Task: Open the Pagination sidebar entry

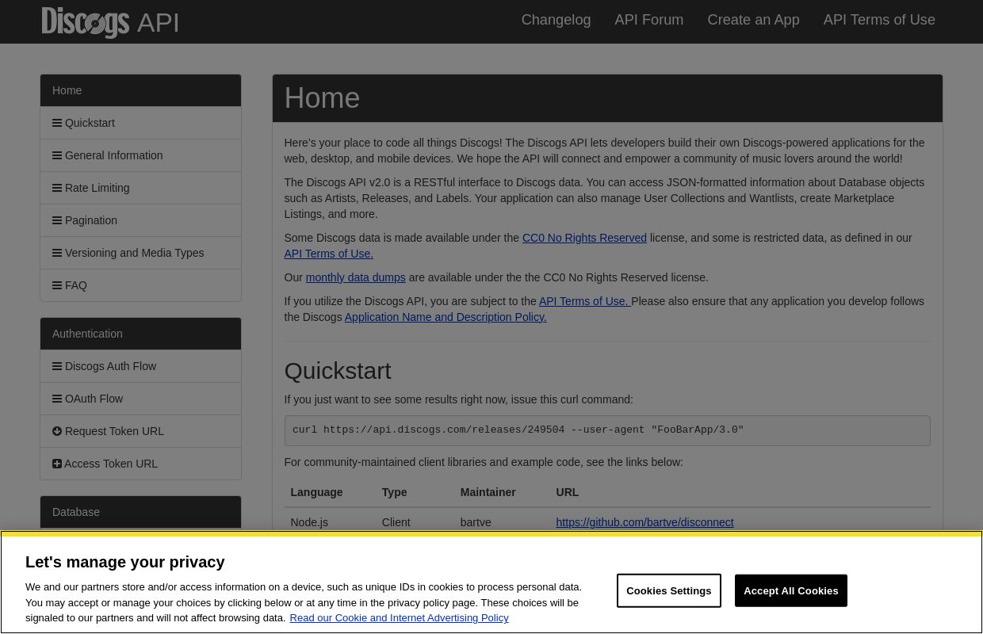Action: tap(141, 220)
